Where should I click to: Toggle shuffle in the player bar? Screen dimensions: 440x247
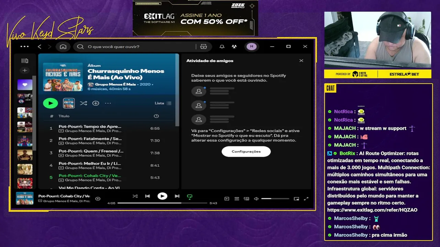[135, 196]
